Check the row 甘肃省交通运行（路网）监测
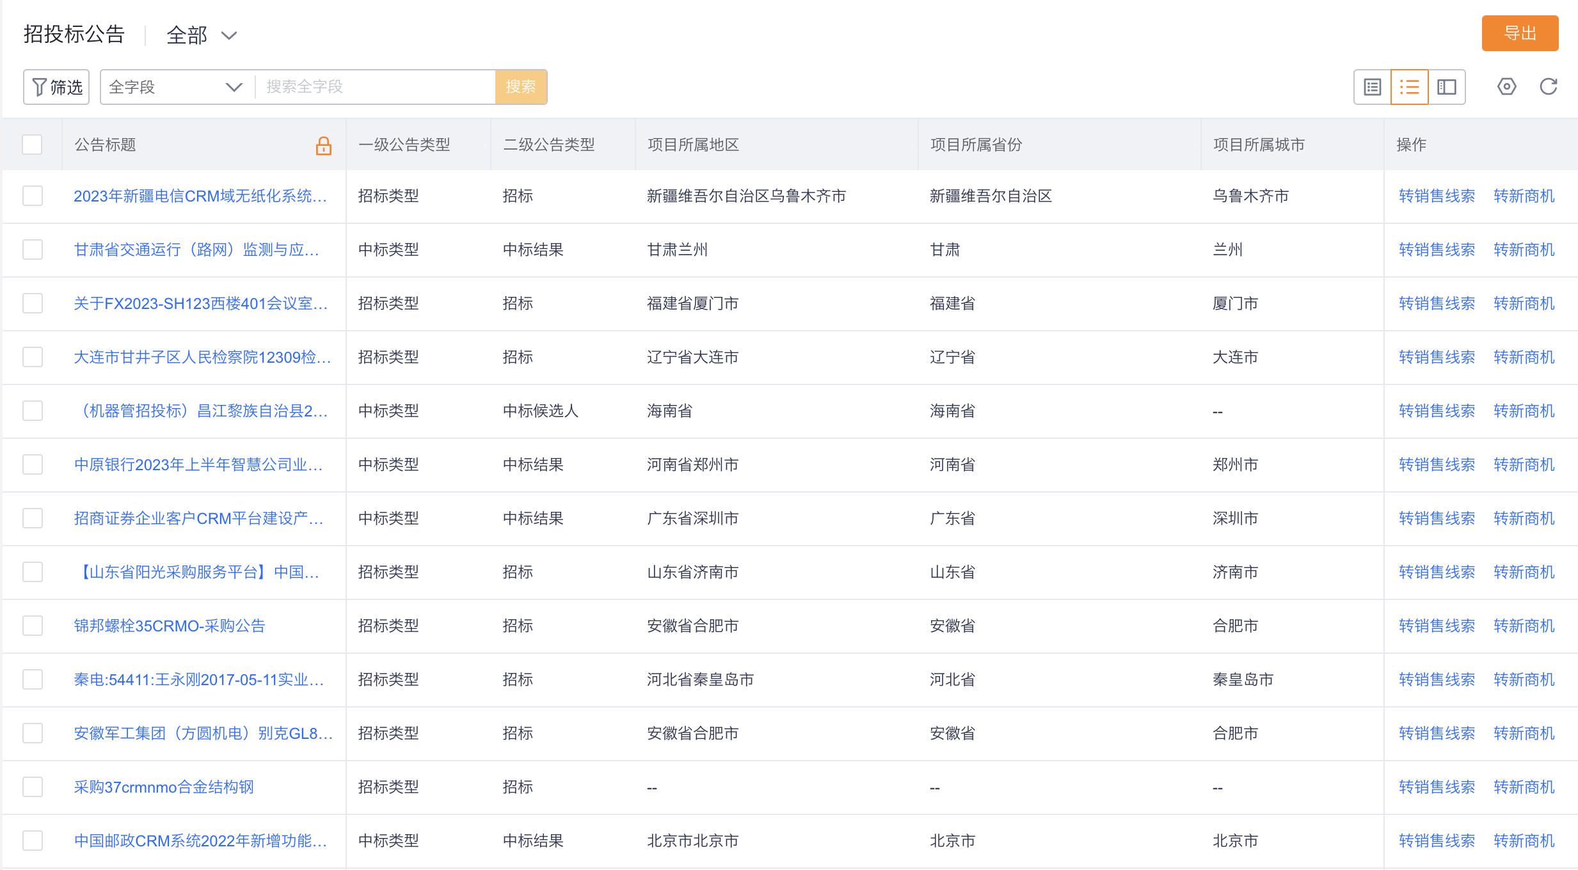The image size is (1578, 870). pos(32,249)
